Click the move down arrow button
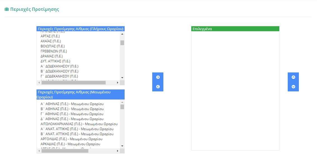 coord(293,87)
